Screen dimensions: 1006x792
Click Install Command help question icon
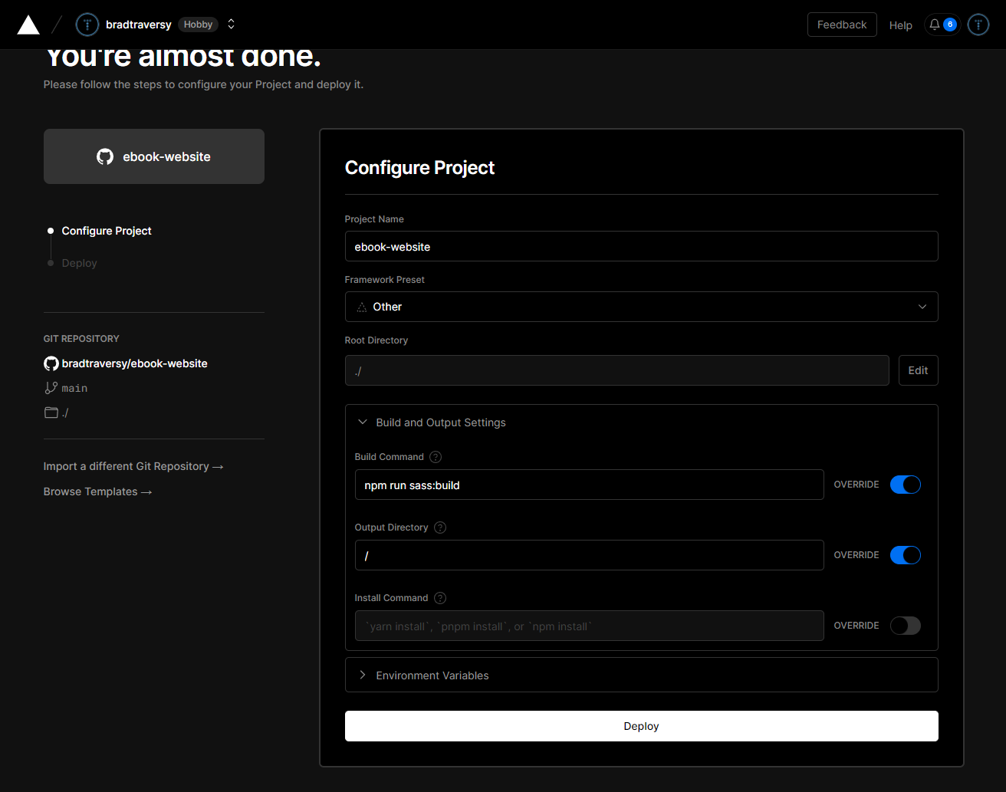(440, 598)
